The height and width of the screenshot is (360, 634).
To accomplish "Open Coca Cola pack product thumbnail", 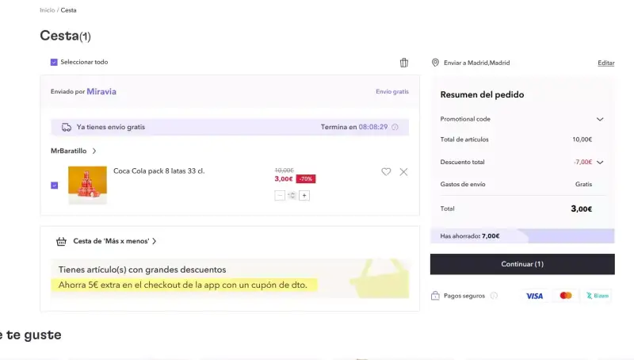I will coord(87,185).
